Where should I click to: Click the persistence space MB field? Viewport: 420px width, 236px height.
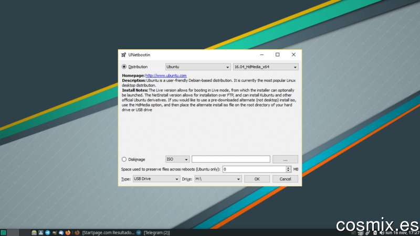click(254, 169)
